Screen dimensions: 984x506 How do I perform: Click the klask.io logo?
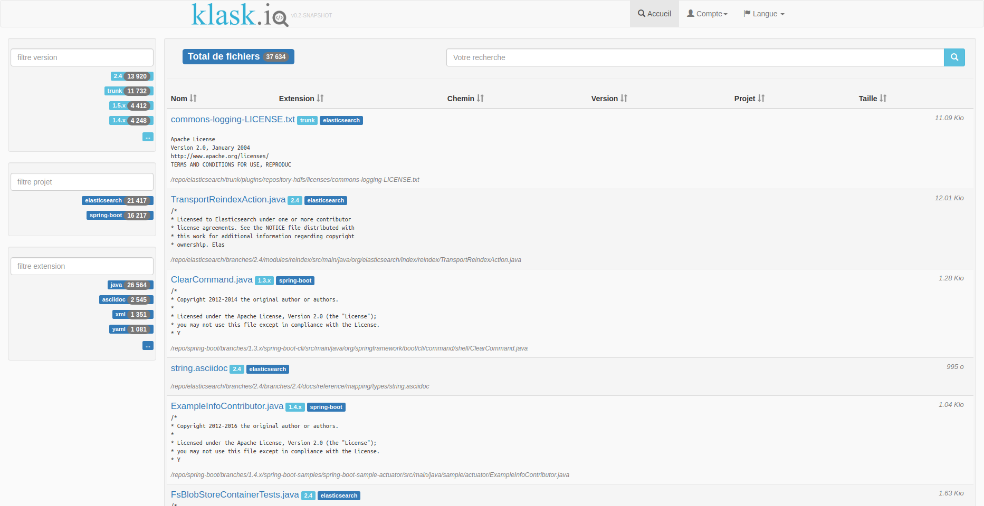click(x=239, y=15)
